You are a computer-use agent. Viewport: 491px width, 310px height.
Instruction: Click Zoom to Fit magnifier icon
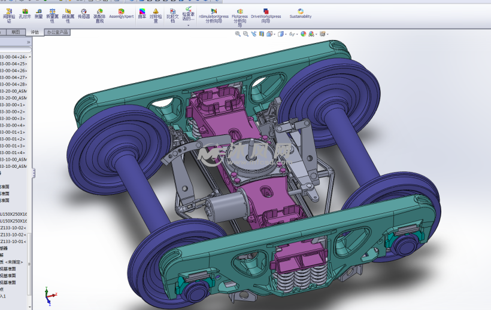[238, 34]
